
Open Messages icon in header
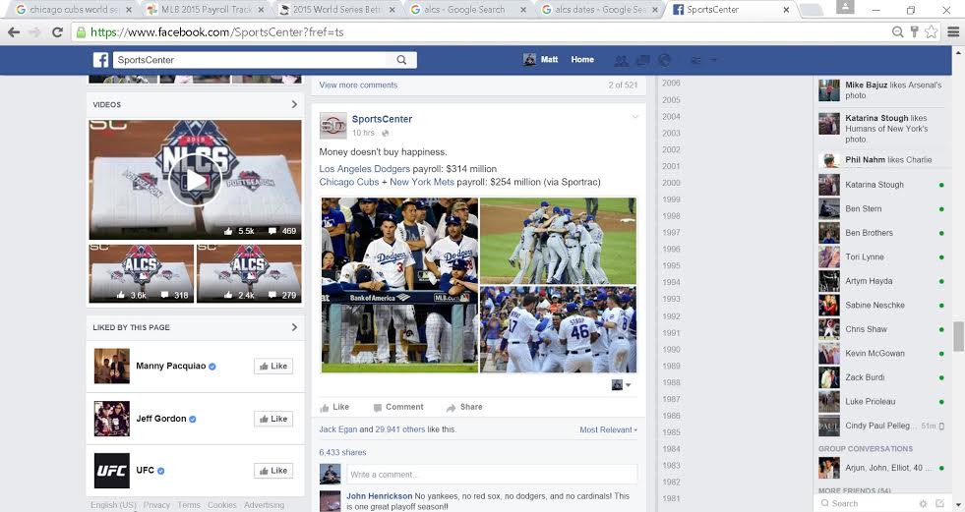pos(643,60)
